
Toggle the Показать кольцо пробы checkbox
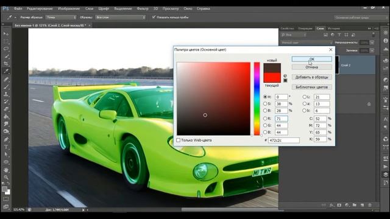[154, 17]
